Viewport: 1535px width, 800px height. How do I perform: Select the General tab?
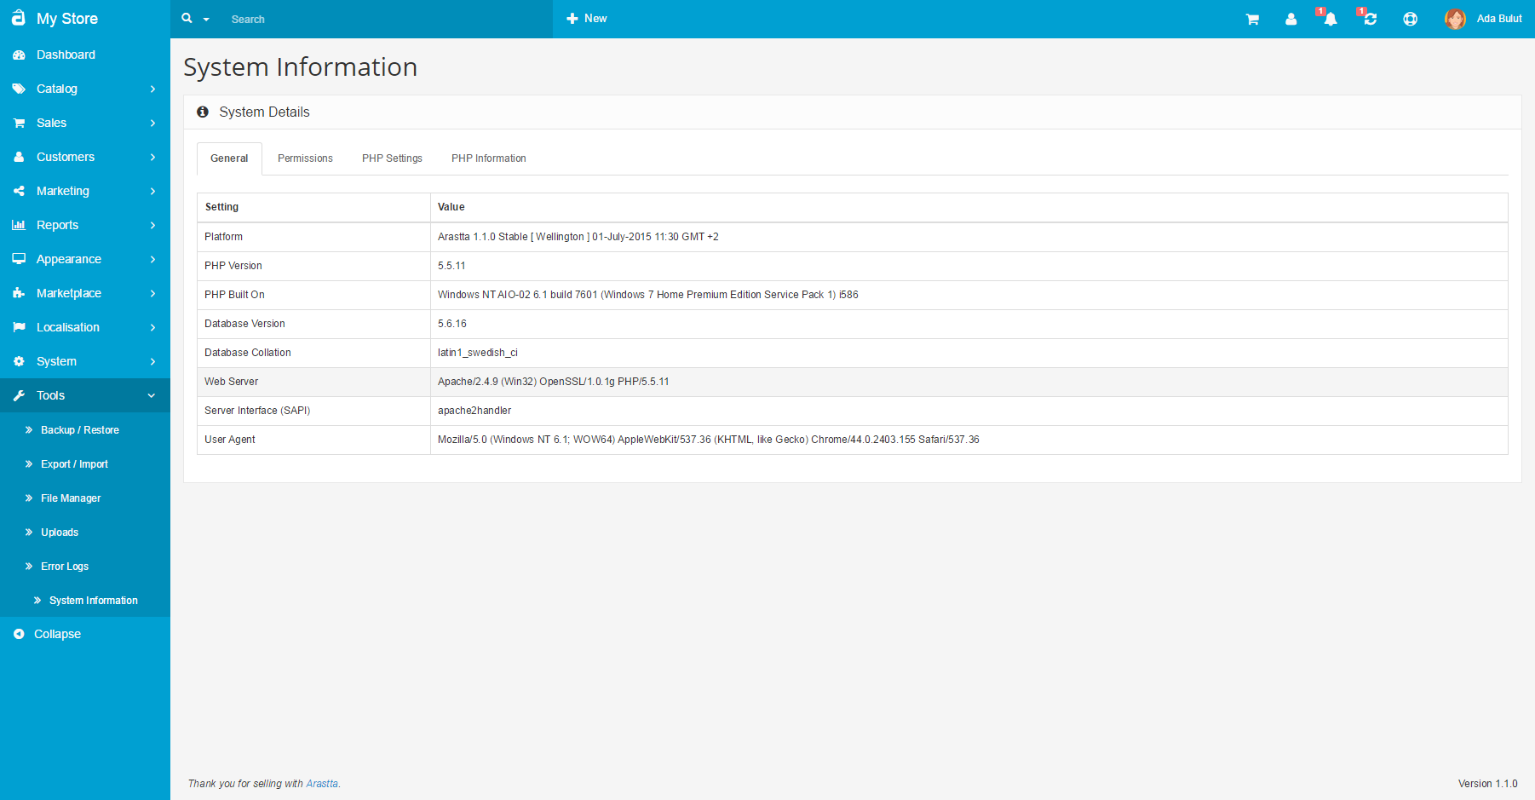pyautogui.click(x=229, y=158)
